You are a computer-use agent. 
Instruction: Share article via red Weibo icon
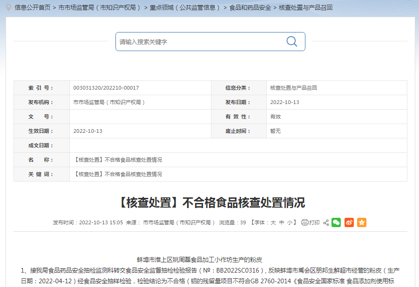click(x=349, y=222)
